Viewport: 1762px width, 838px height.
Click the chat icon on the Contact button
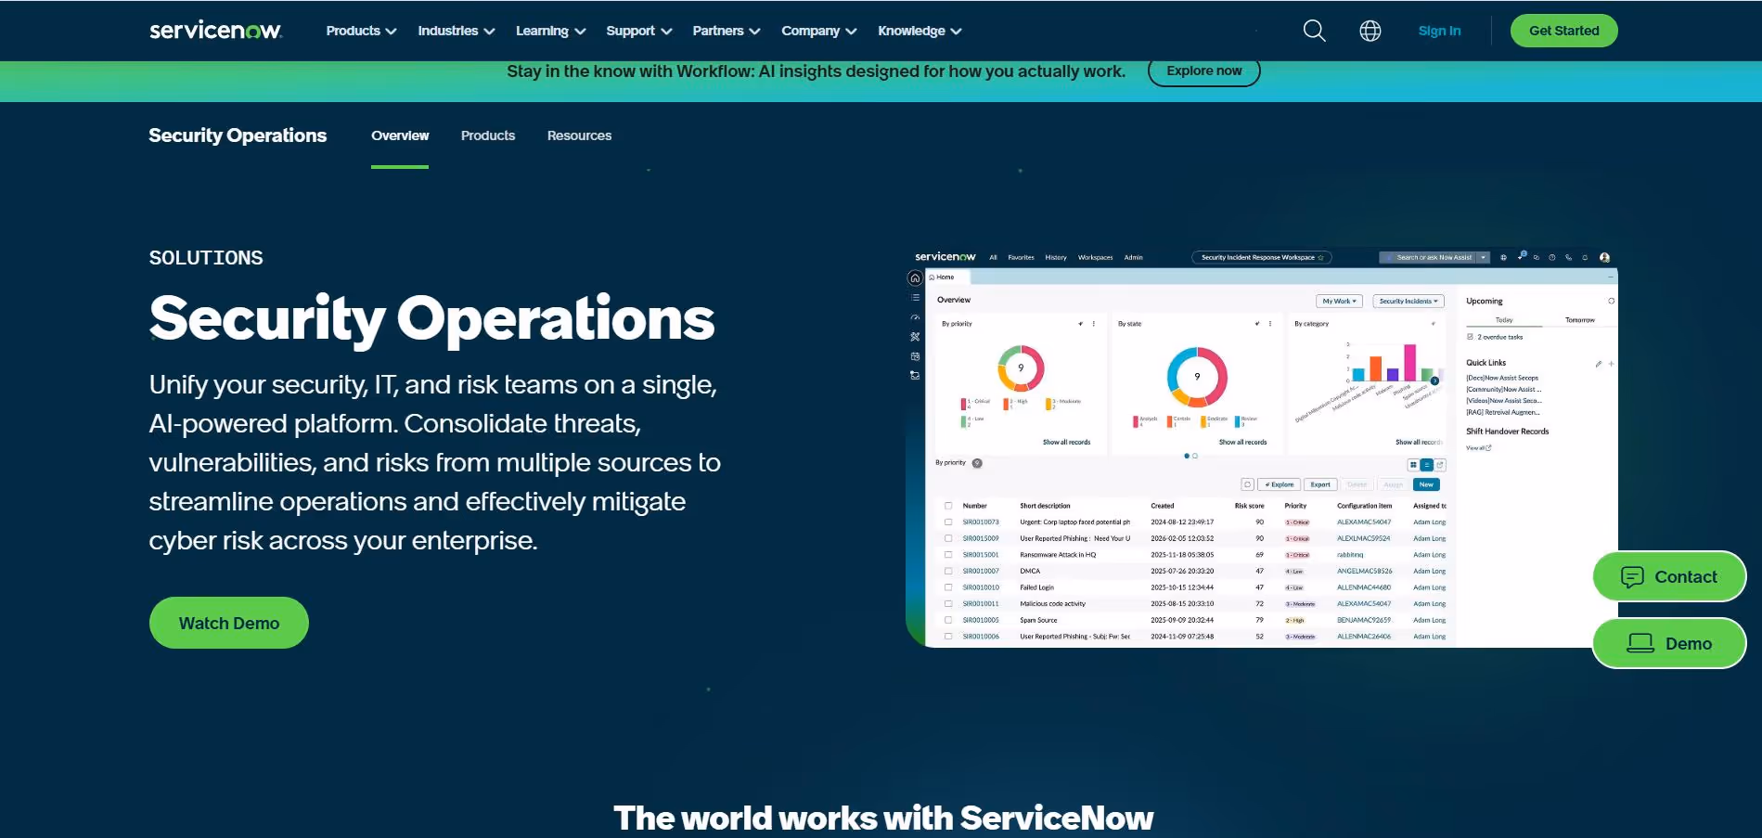tap(1632, 577)
